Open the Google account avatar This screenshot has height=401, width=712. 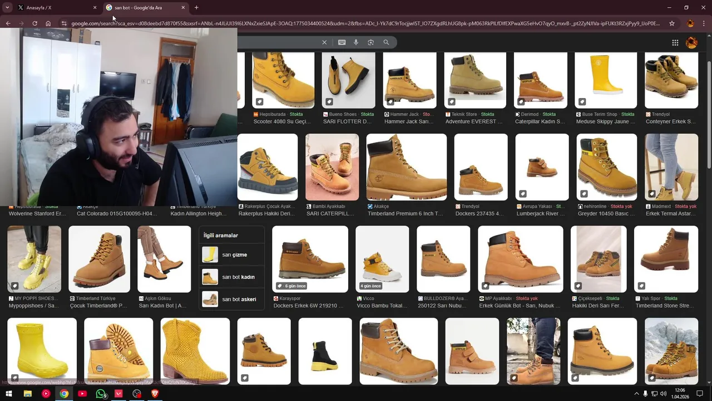pos(692,42)
